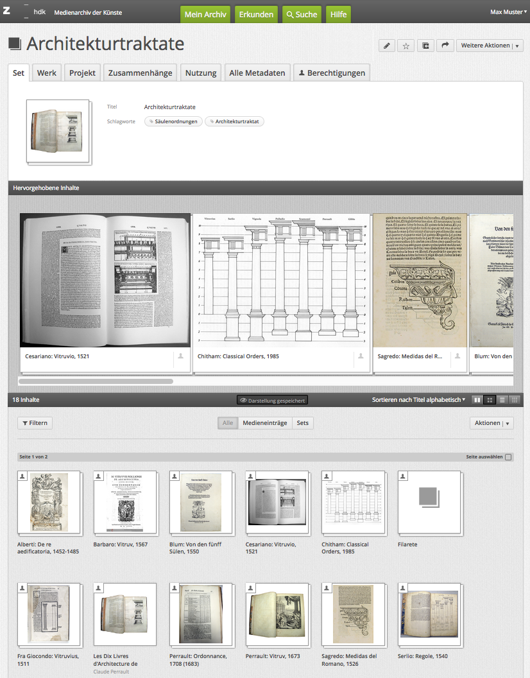Select the 'Medieneinträge' filter toggle
Screen dimensions: 530x678
[x=264, y=423]
